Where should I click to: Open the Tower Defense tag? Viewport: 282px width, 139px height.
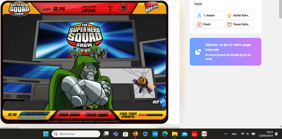[239, 24]
